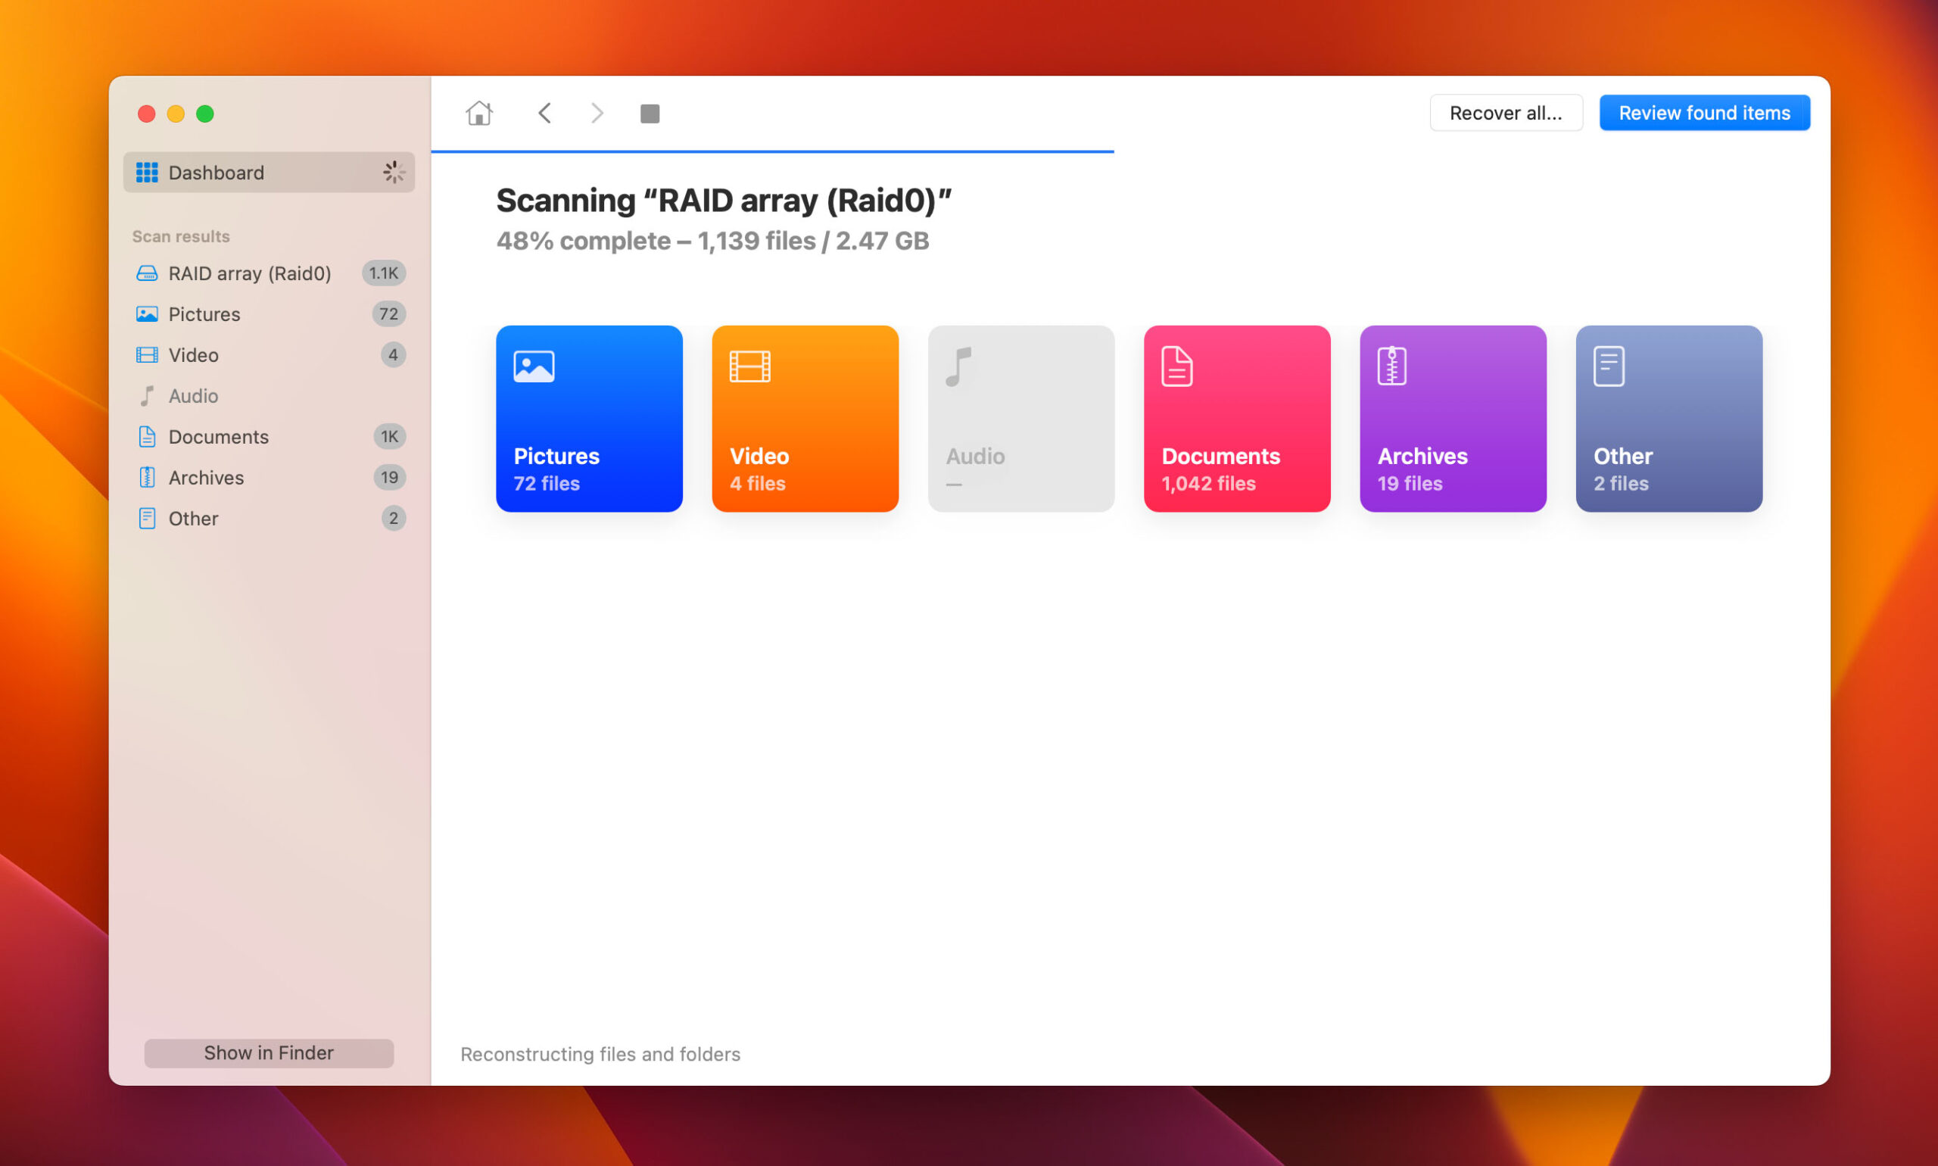This screenshot has width=1938, height=1166.
Task: Click the filmstrip icon on Video card
Action: [750, 366]
